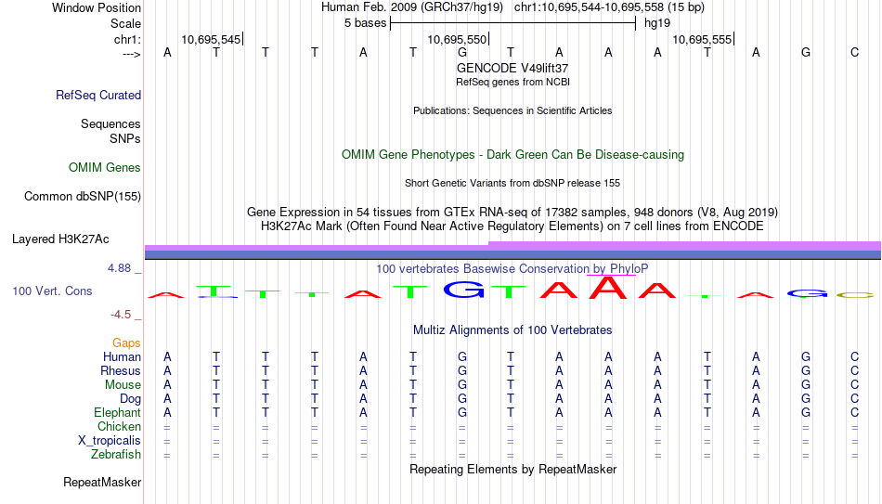Screen dimensions: 882x504
Task: Click the olive C at conservation logo's end
Action: [x=856, y=295]
